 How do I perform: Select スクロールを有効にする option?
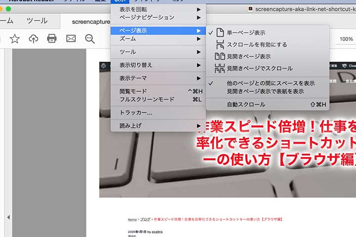(x=268, y=44)
